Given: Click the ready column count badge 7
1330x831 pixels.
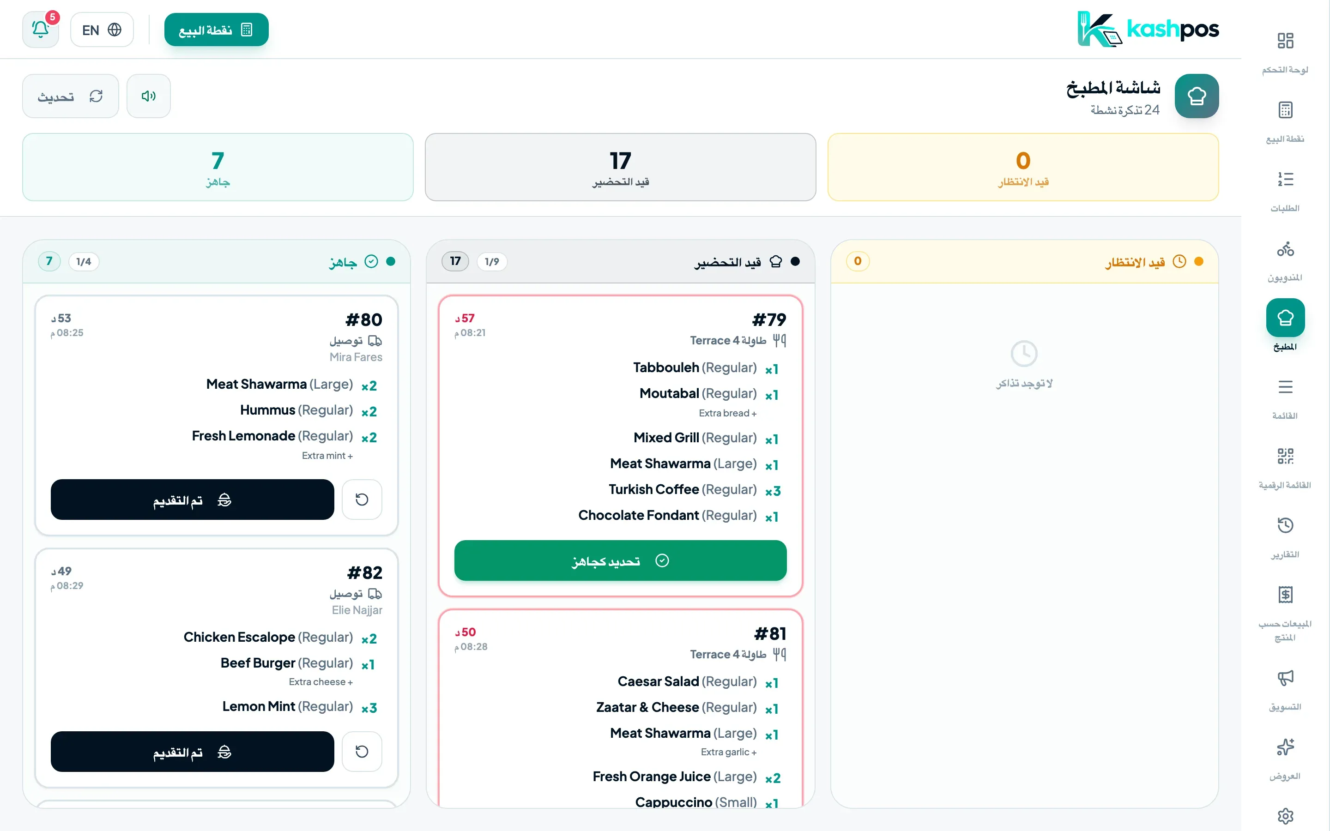Looking at the screenshot, I should click(49, 261).
